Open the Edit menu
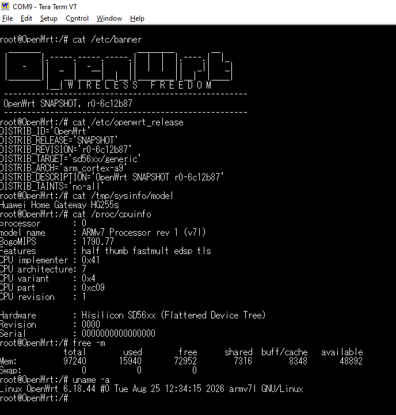Screen dimensions: 396x415 26,18
